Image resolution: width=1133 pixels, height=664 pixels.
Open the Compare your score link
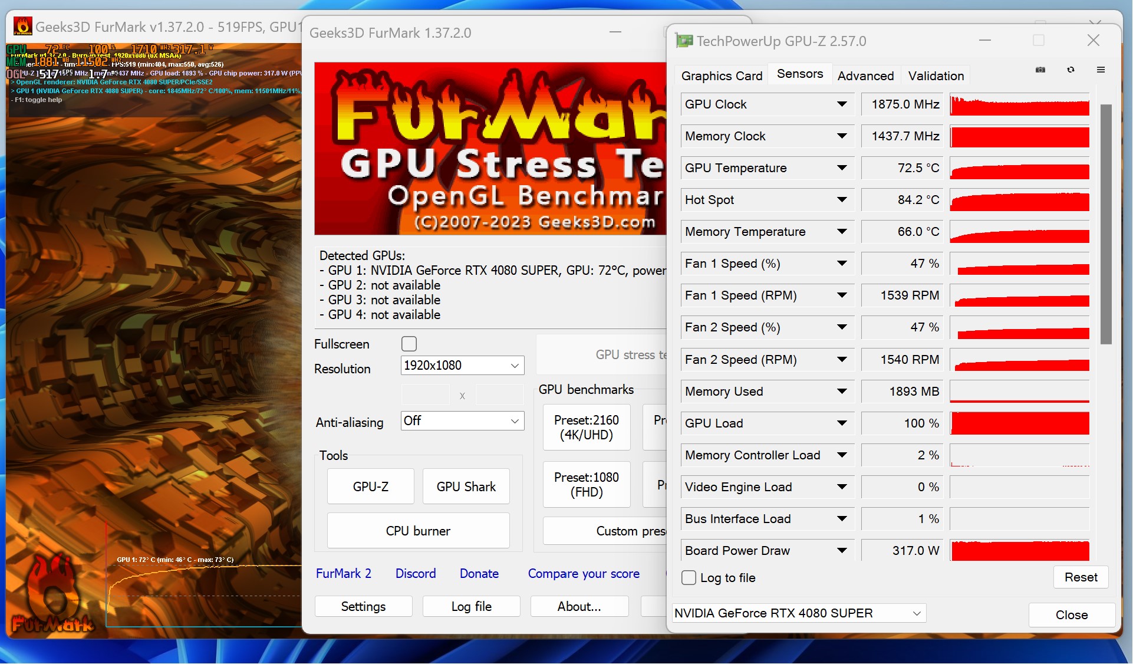pyautogui.click(x=584, y=573)
